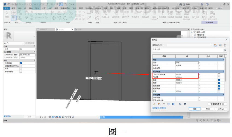
Task: Click the 1 : 10 view scale
Action: click(x=43, y=117)
